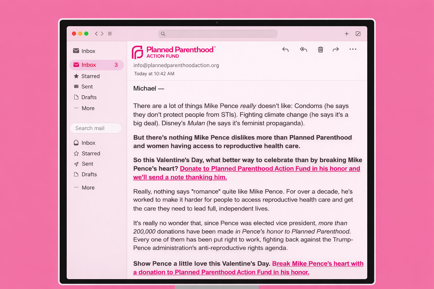
Task: Click the Reply All double-arrow icon
Action: [x=303, y=50]
